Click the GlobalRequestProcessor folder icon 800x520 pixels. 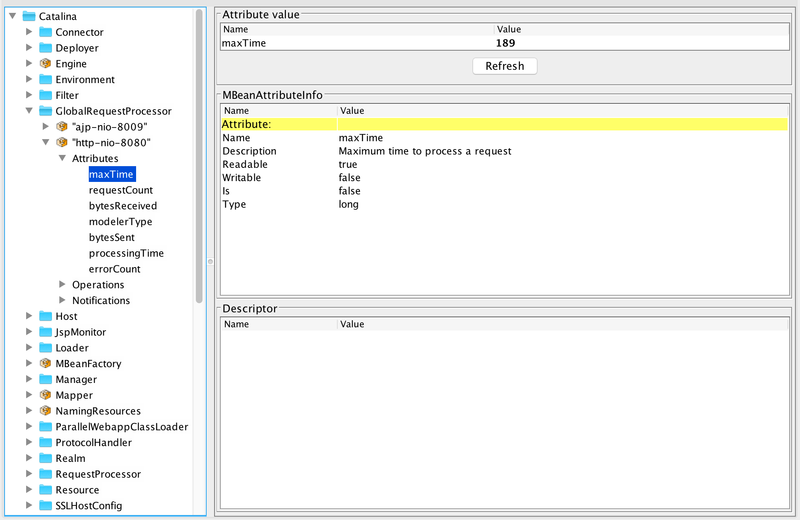[45, 111]
